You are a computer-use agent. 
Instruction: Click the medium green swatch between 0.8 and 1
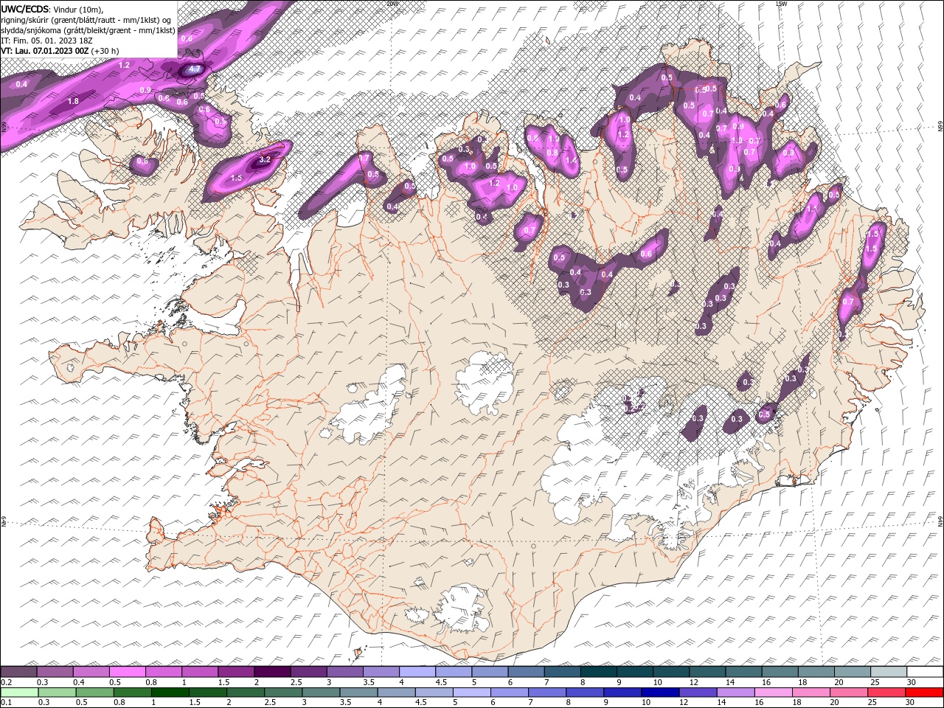[x=132, y=693]
